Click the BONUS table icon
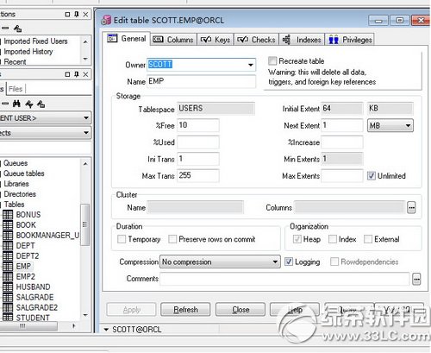 pos(8,215)
